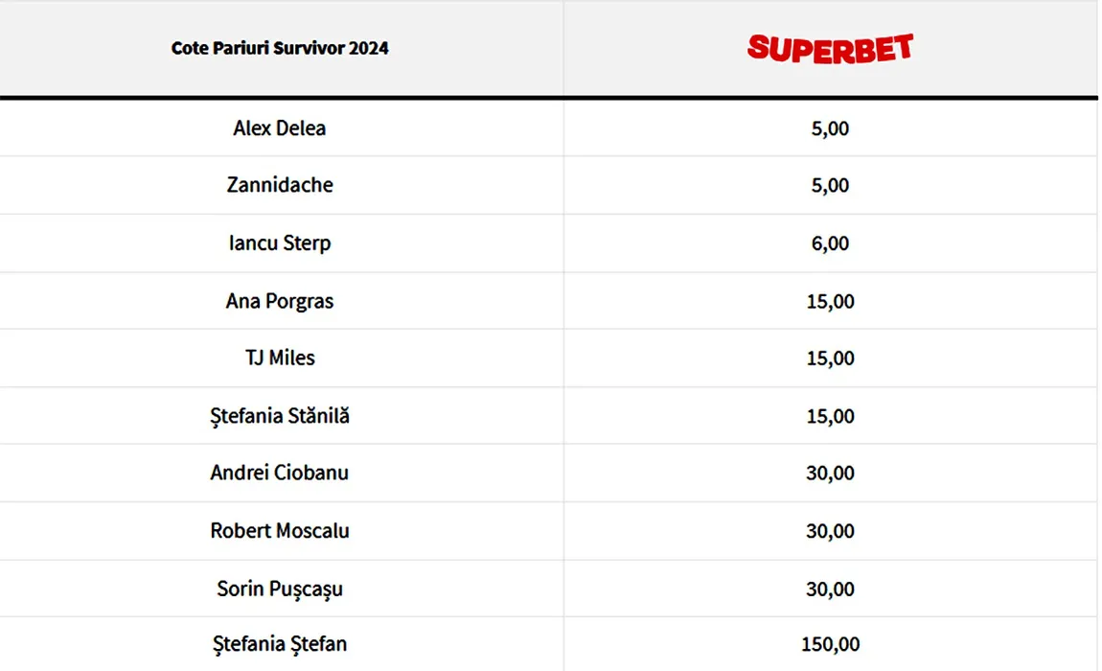Image resolution: width=1102 pixels, height=671 pixels.
Task: Click the 6,00 odds for Iancu Sterp
Action: [x=830, y=243]
